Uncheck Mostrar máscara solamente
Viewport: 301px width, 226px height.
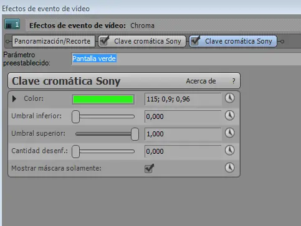[x=149, y=168]
